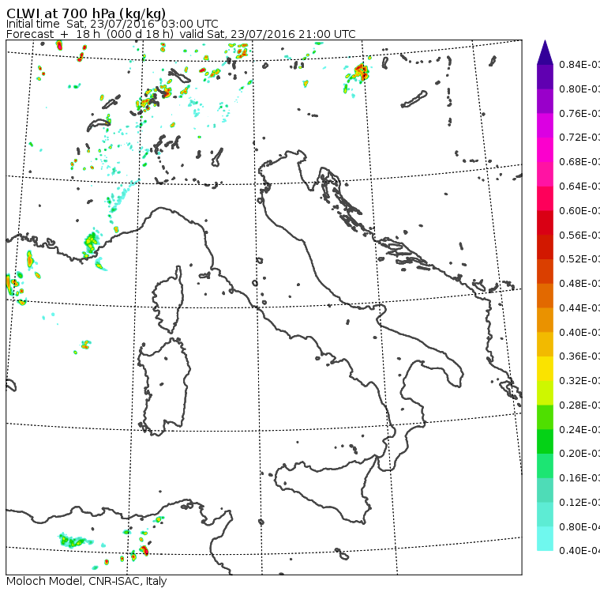Click the 0.60E-03 colorbar label
600x592 pixels.
click(579, 211)
